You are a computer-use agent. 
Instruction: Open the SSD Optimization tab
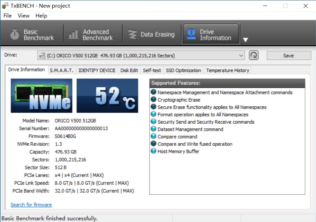pos(183,70)
